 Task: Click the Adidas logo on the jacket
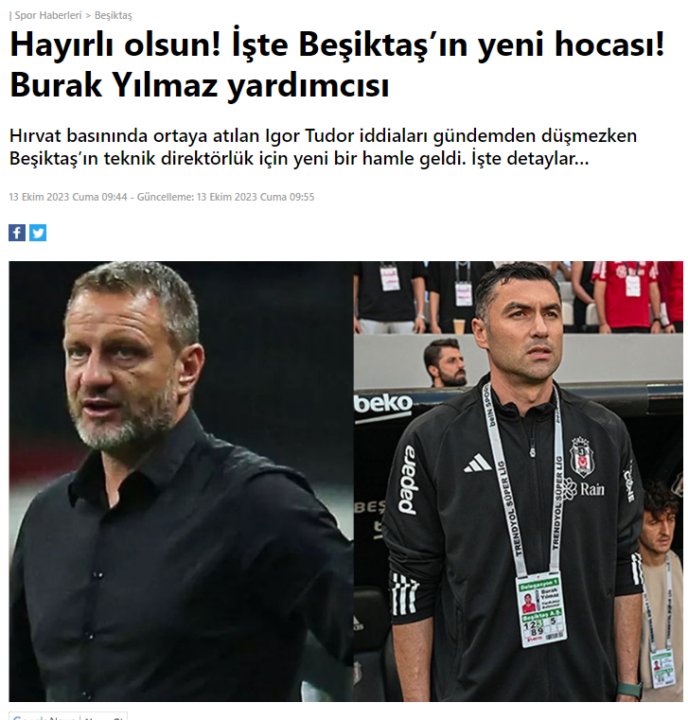[x=478, y=463]
